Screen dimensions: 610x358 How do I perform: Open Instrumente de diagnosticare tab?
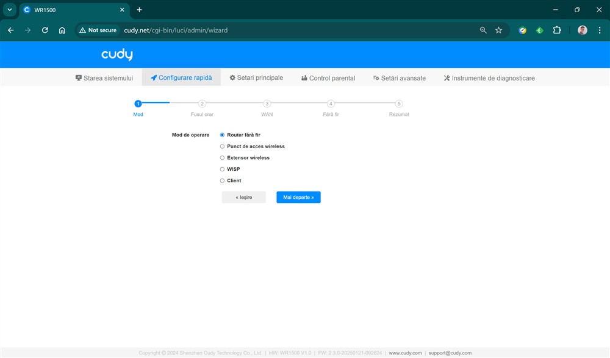489,78
